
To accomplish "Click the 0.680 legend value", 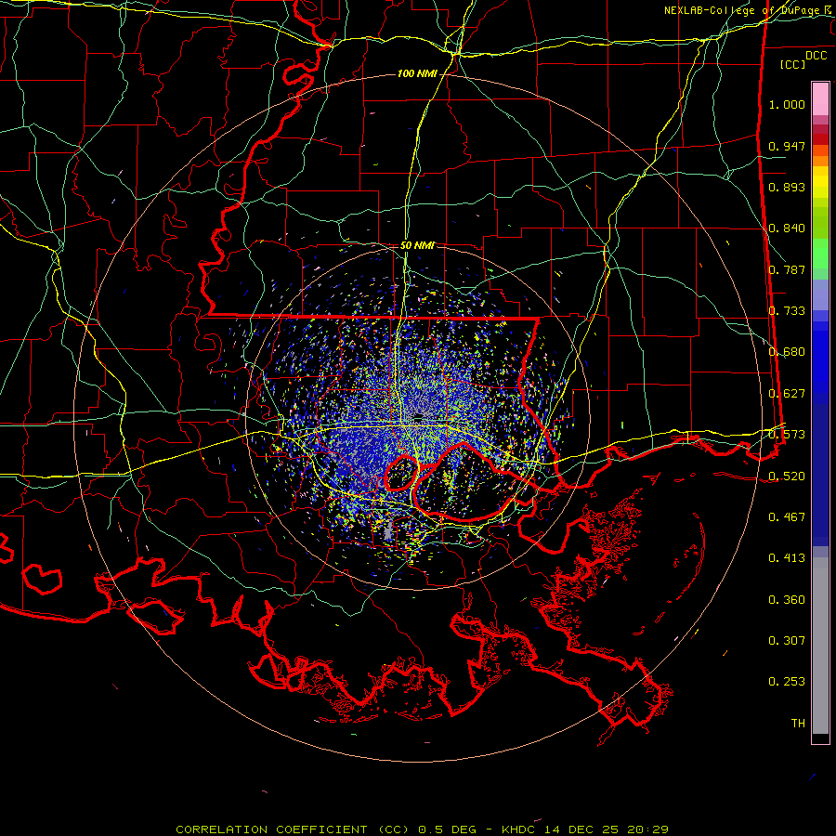I will 787,352.
